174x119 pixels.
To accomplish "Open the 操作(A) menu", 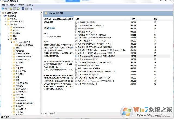I will click(13, 5).
